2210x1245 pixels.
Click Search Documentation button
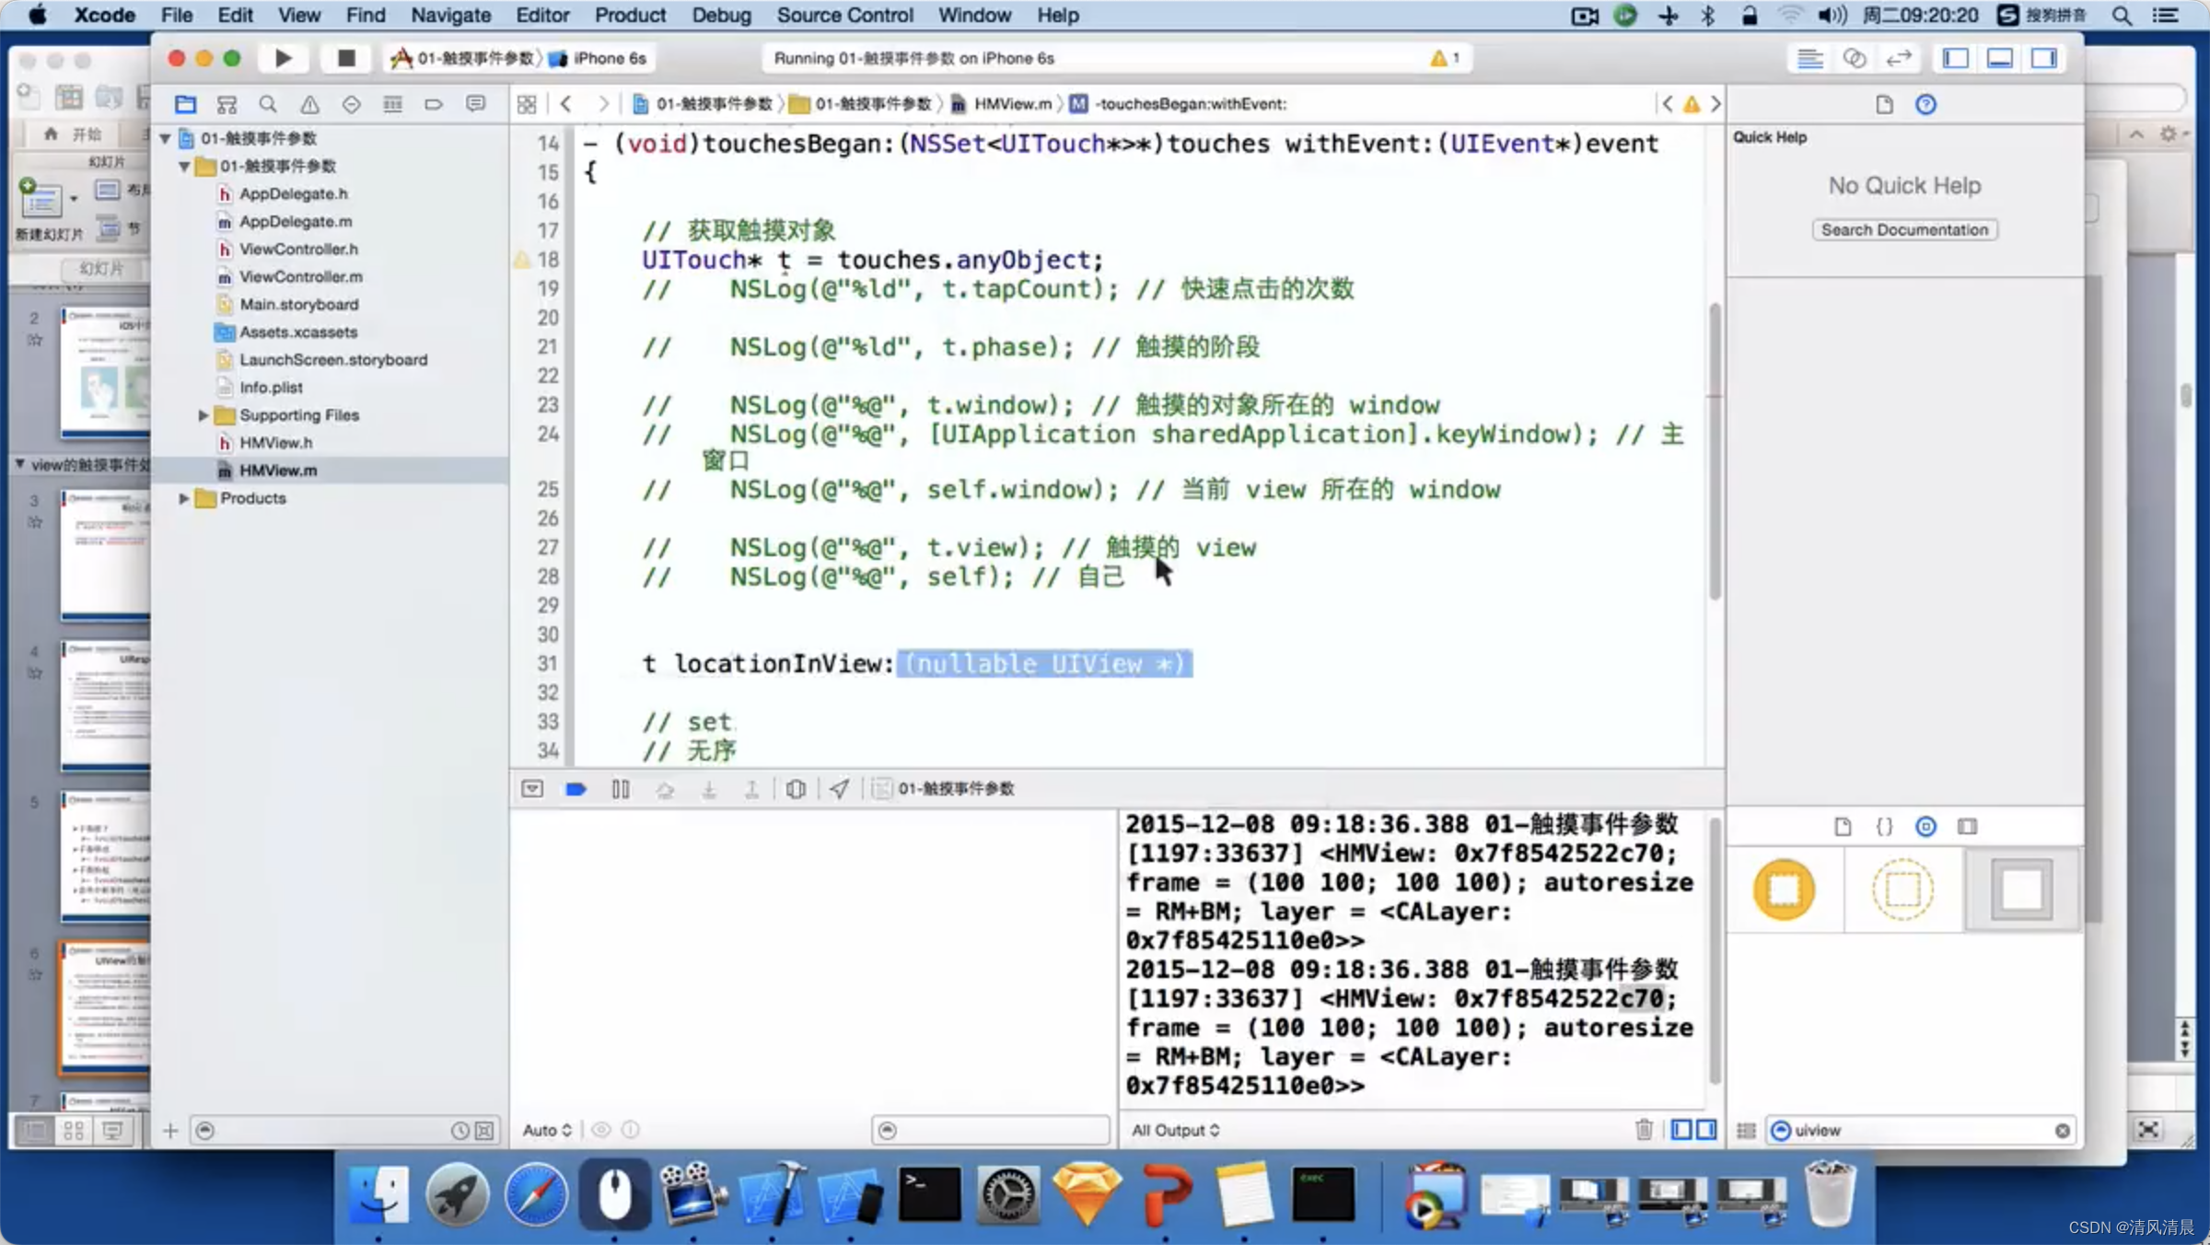1904,229
